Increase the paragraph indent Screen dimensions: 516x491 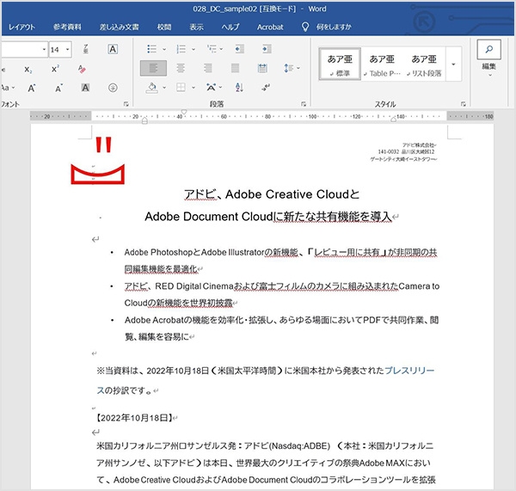(x=267, y=49)
